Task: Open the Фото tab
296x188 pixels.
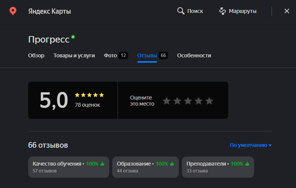Action: click(x=110, y=55)
